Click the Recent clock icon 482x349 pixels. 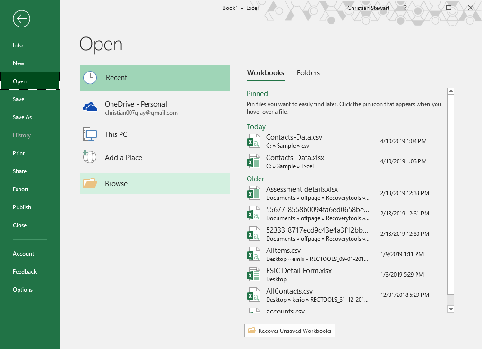pos(90,78)
